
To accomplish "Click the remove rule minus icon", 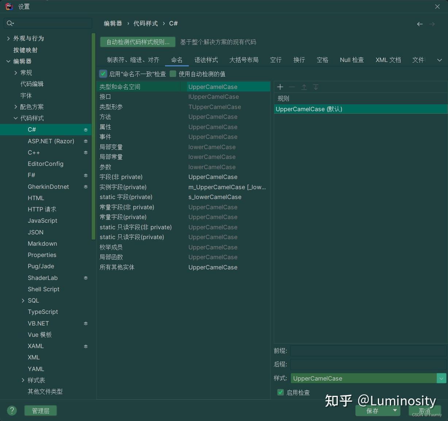I will [x=292, y=87].
